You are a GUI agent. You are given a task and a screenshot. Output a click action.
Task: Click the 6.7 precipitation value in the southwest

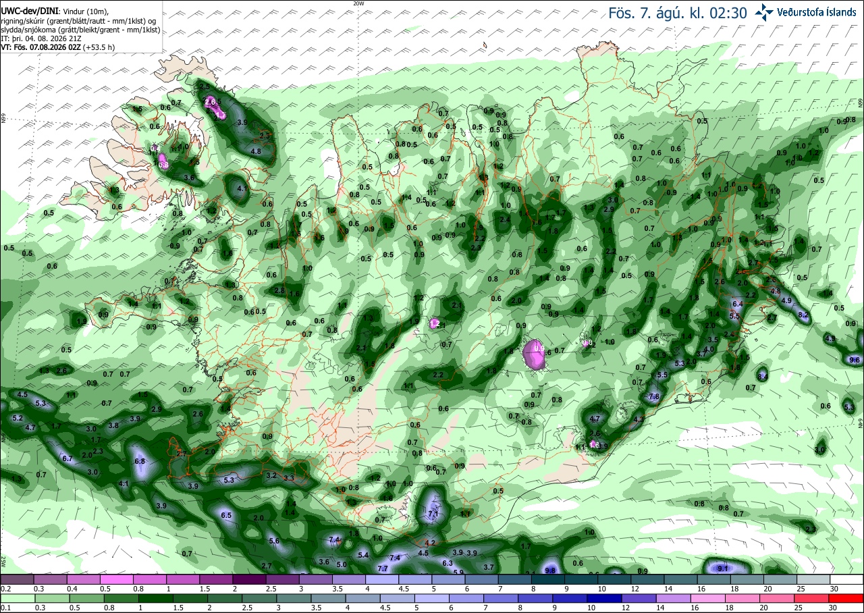(67, 459)
